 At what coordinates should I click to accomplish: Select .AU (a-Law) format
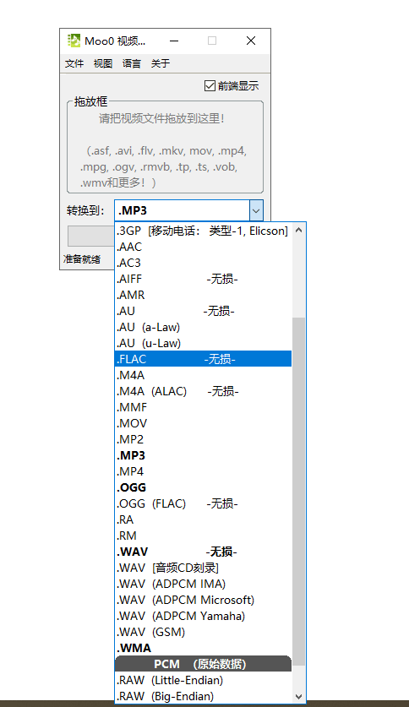point(204,328)
